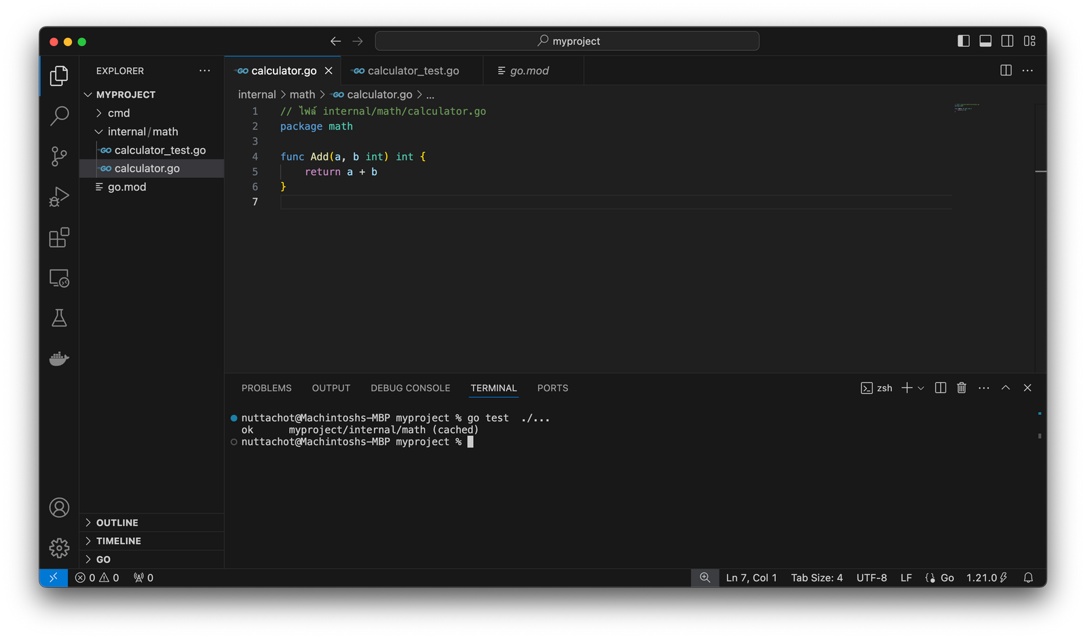
Task: Open the Search view in the activity bar
Action: coord(58,116)
